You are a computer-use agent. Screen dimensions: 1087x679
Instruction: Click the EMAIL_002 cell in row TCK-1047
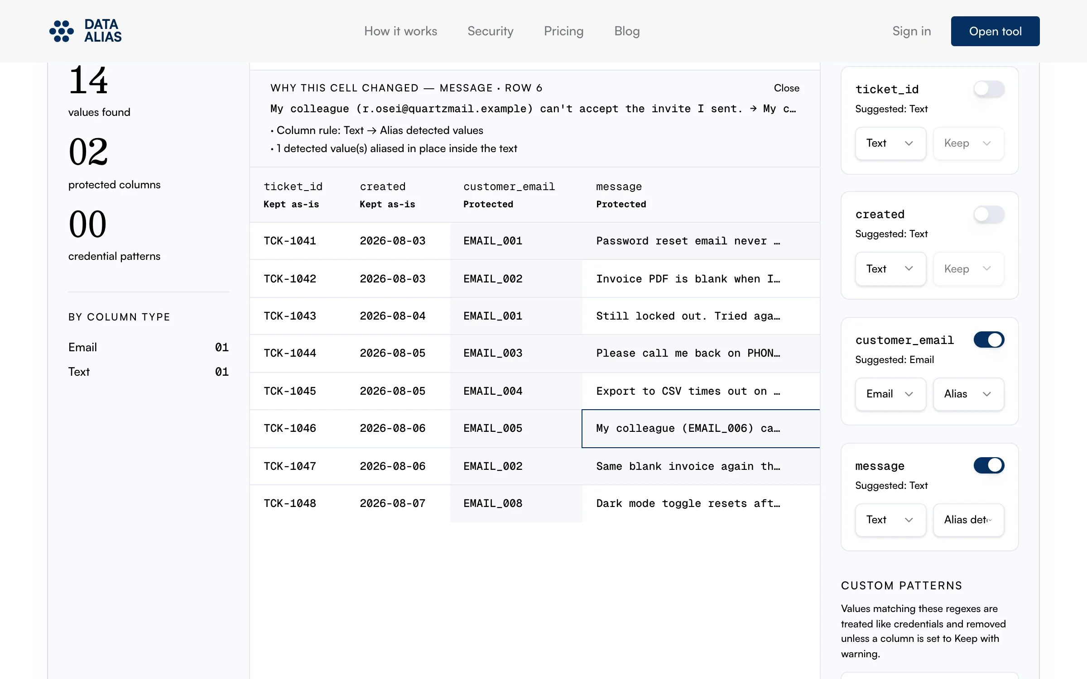tap(516, 466)
